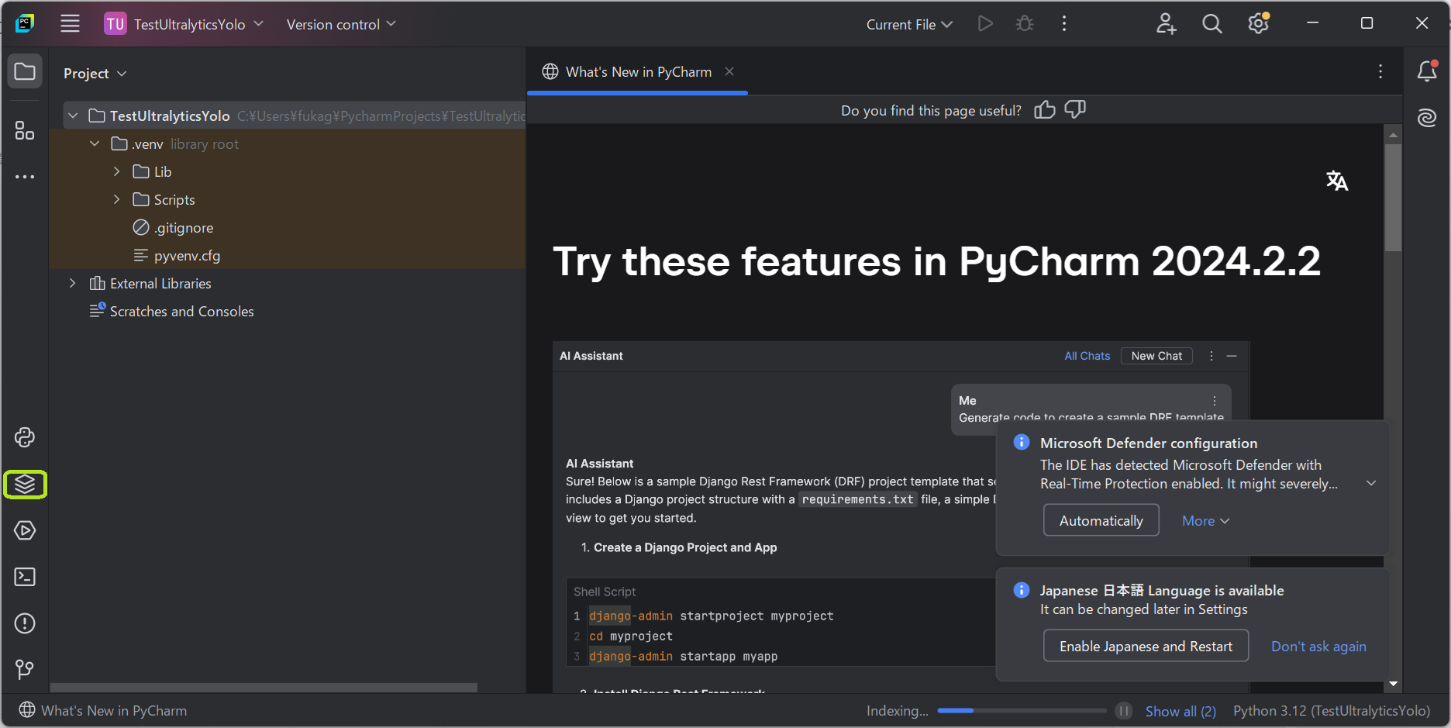Expand the Lib folder
1451x728 pixels.
click(x=116, y=171)
